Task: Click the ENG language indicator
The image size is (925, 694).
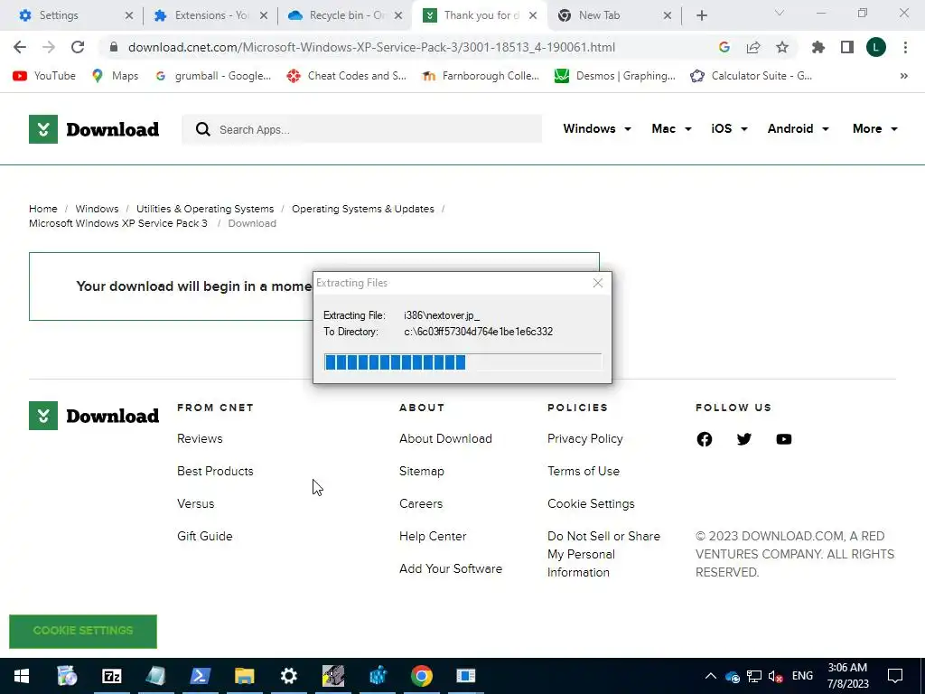Action: coord(802,676)
